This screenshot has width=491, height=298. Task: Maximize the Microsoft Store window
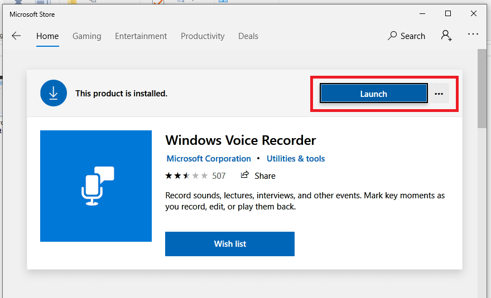448,13
